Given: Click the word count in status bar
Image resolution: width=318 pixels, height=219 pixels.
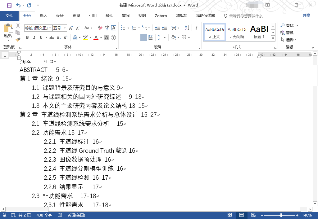Looking at the screenshot, I should pyautogui.click(x=44, y=215).
